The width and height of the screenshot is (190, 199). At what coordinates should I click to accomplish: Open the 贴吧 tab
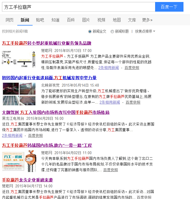[x=40, y=20]
